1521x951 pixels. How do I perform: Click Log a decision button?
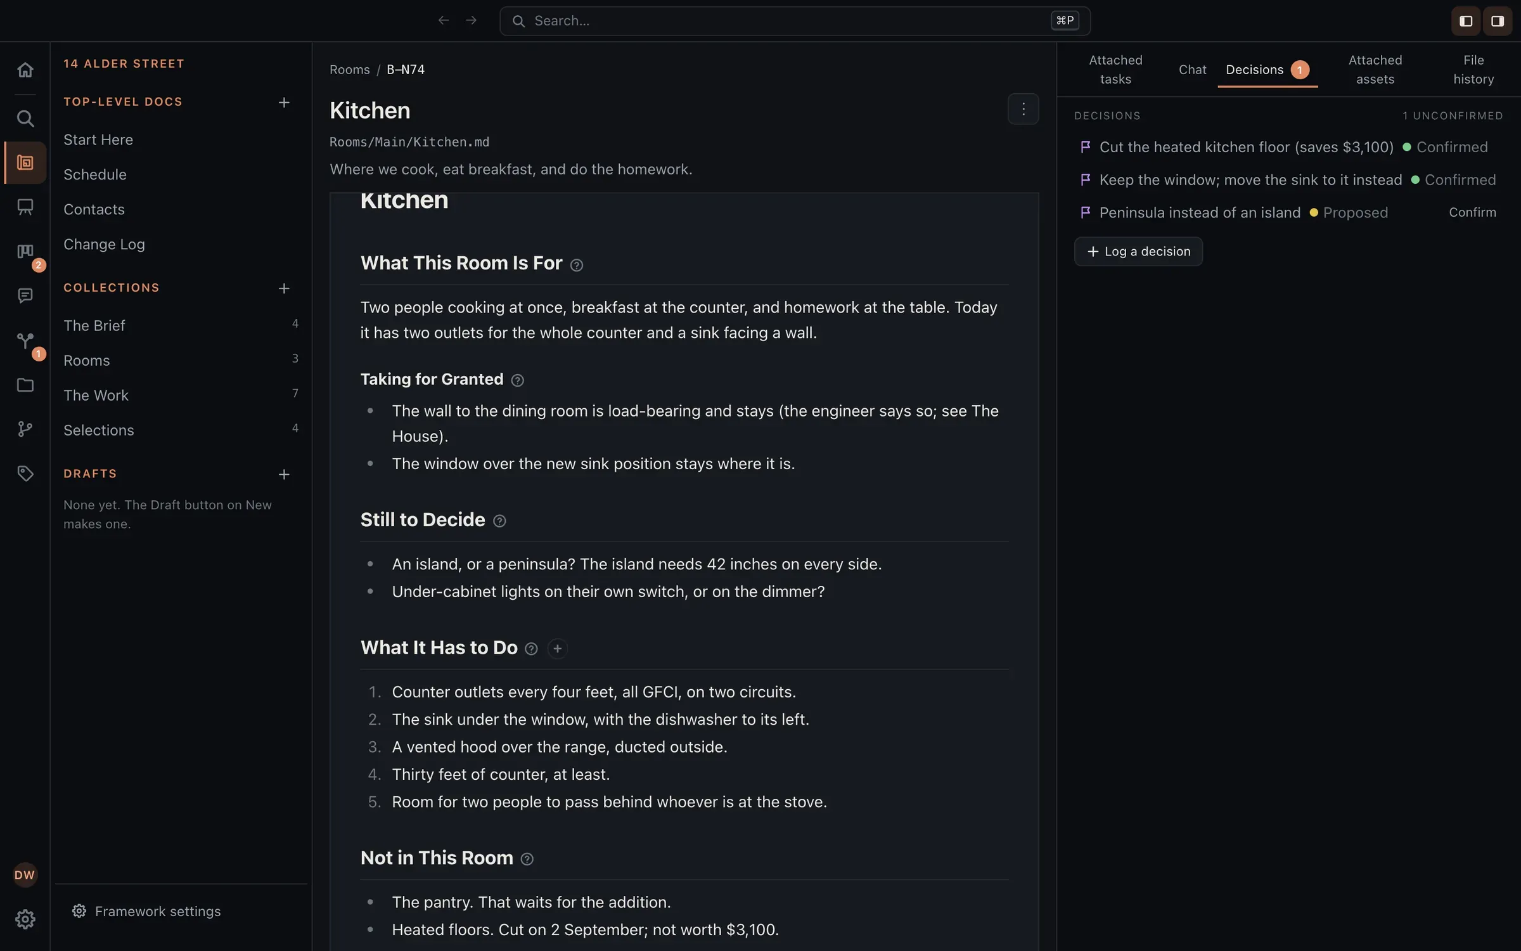tap(1138, 252)
